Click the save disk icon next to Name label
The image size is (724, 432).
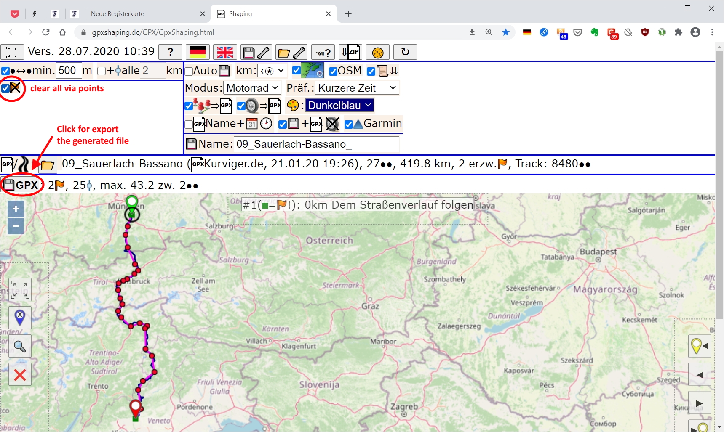(x=191, y=144)
